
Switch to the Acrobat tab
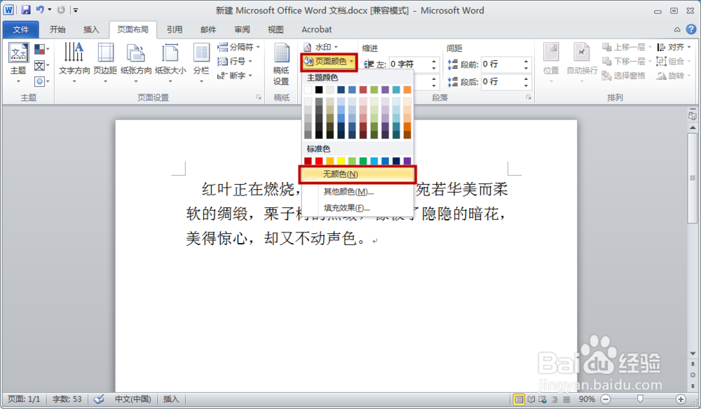pos(317,29)
